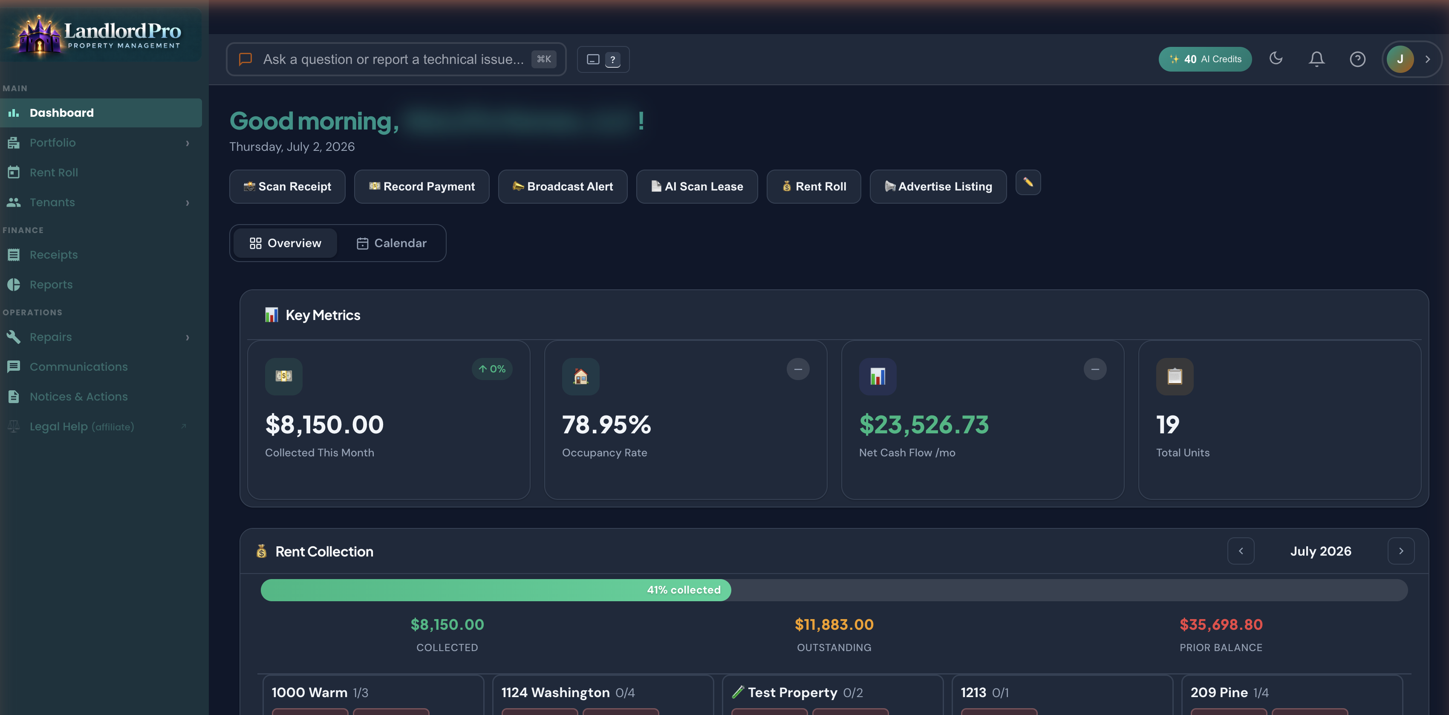Click the July 2026 month label
Image resolution: width=1449 pixels, height=715 pixels.
(x=1320, y=551)
